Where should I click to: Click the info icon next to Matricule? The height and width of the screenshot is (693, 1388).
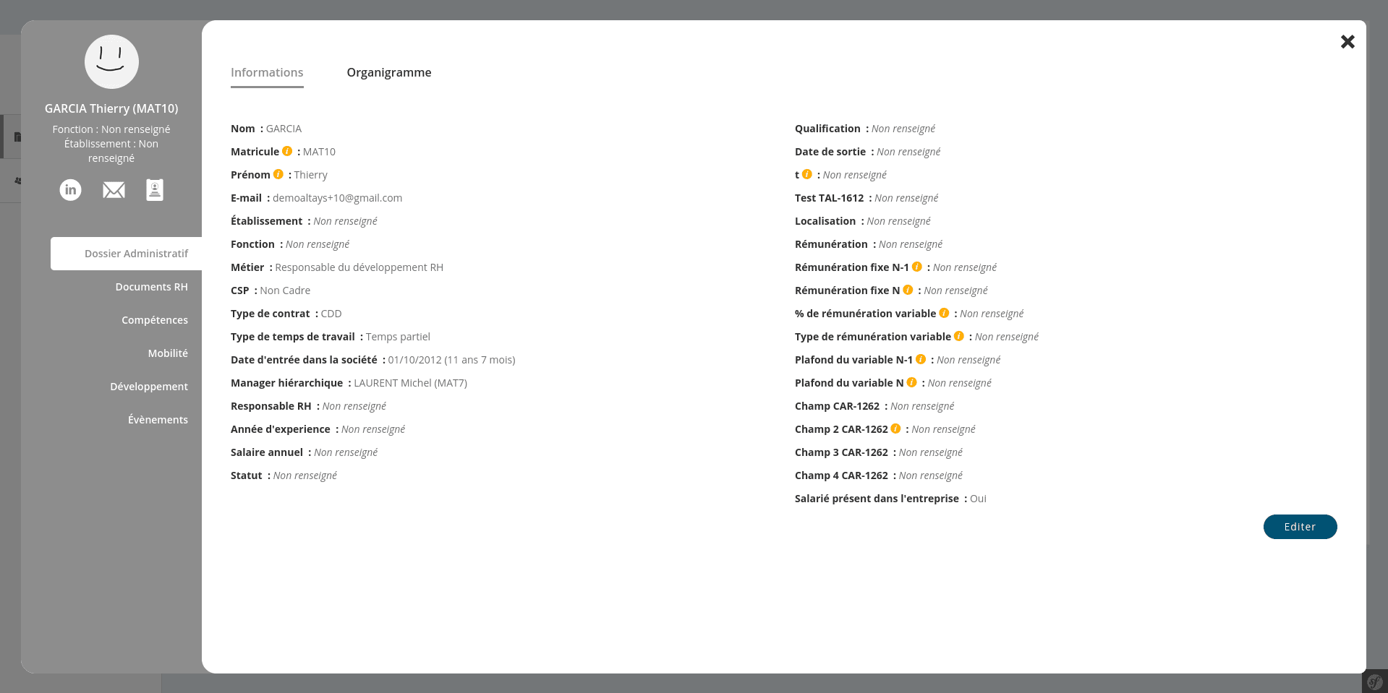tap(287, 151)
